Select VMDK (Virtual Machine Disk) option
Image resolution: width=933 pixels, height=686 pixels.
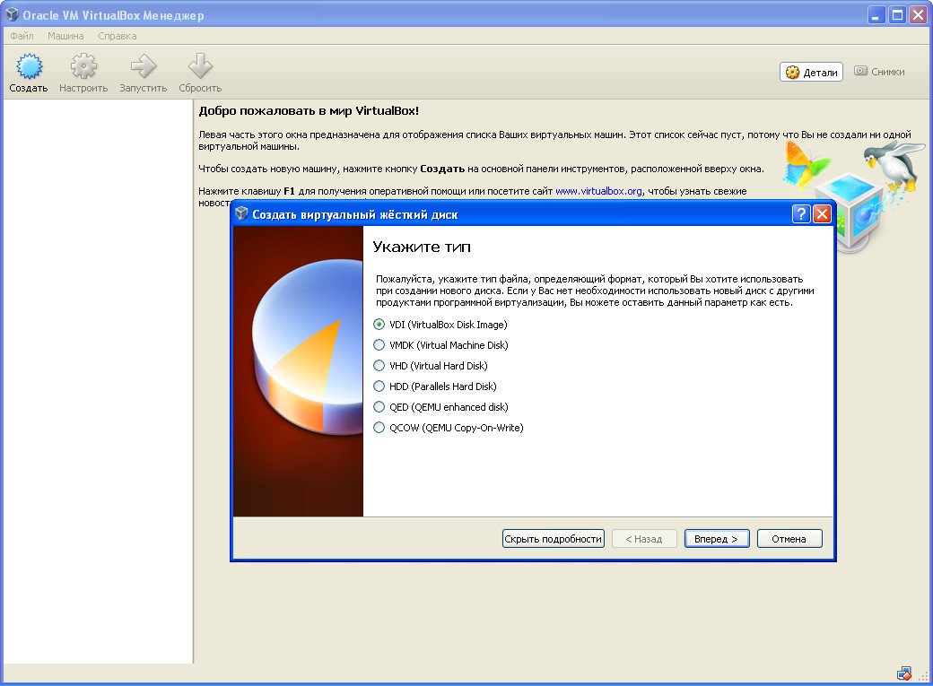point(379,345)
